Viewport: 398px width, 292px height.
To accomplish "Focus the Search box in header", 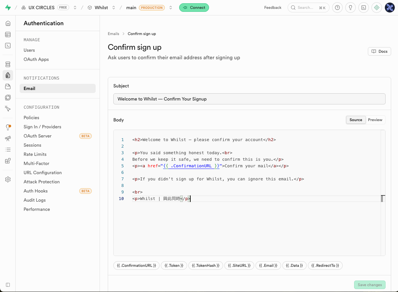I will click(308, 8).
